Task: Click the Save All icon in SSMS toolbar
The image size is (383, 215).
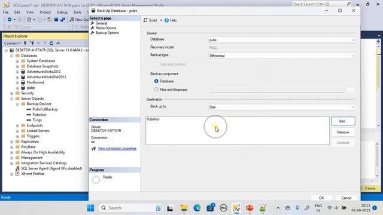Action: [63, 20]
